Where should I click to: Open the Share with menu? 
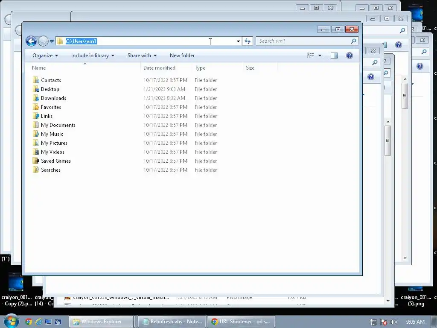(x=142, y=56)
